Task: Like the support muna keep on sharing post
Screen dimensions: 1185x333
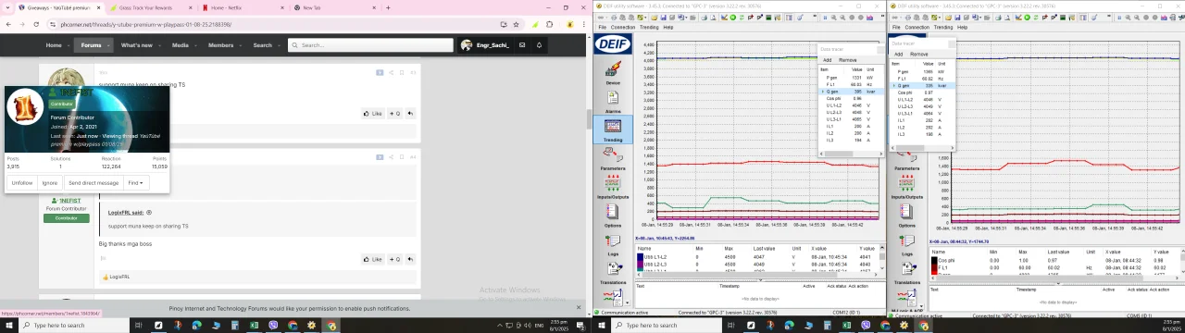Action: [x=372, y=114]
